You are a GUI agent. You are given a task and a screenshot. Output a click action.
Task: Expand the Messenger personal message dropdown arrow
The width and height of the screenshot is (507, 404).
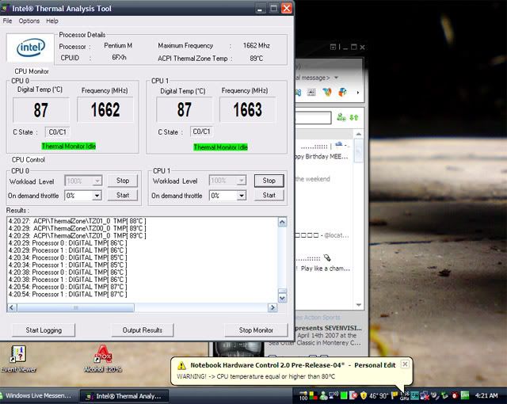point(336,78)
